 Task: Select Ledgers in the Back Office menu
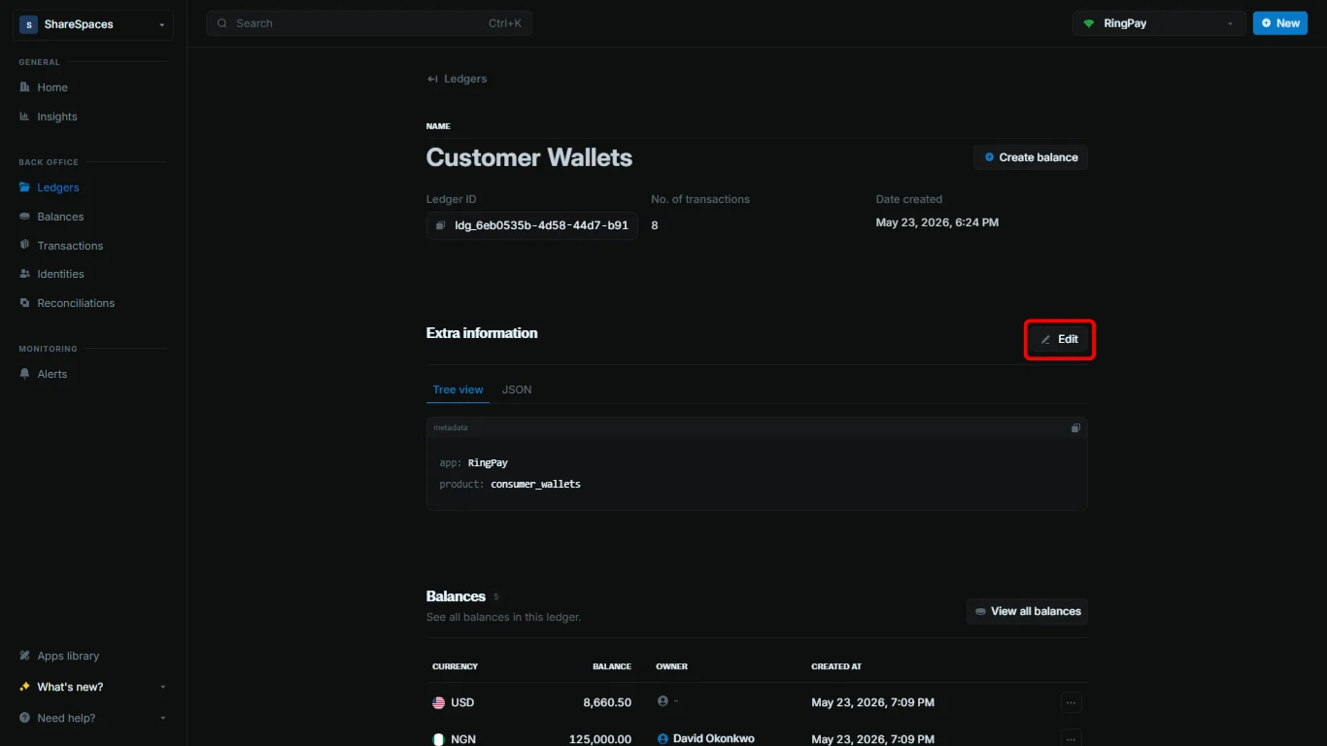(x=58, y=187)
